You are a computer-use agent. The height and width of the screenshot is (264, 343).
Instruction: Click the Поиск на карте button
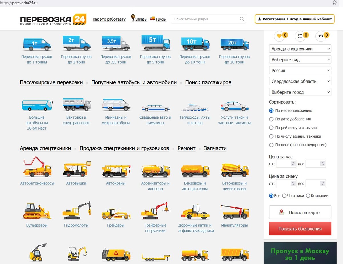pyautogui.click(x=300, y=212)
